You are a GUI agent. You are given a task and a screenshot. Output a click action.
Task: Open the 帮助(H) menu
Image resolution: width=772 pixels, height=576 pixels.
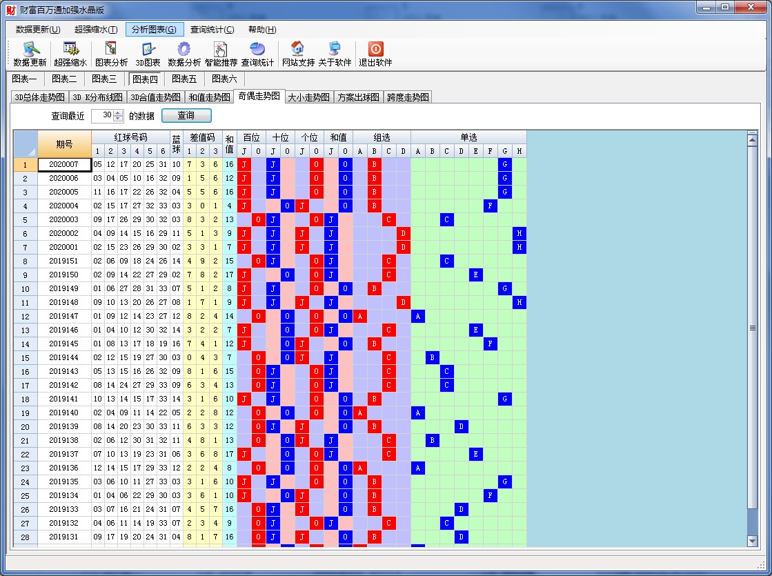(262, 30)
